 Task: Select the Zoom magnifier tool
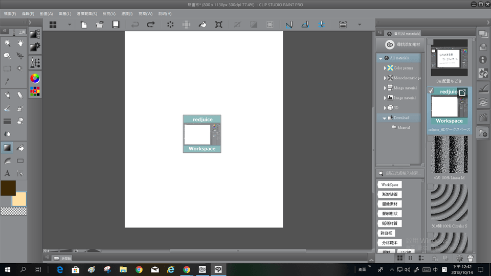click(x=7, y=43)
